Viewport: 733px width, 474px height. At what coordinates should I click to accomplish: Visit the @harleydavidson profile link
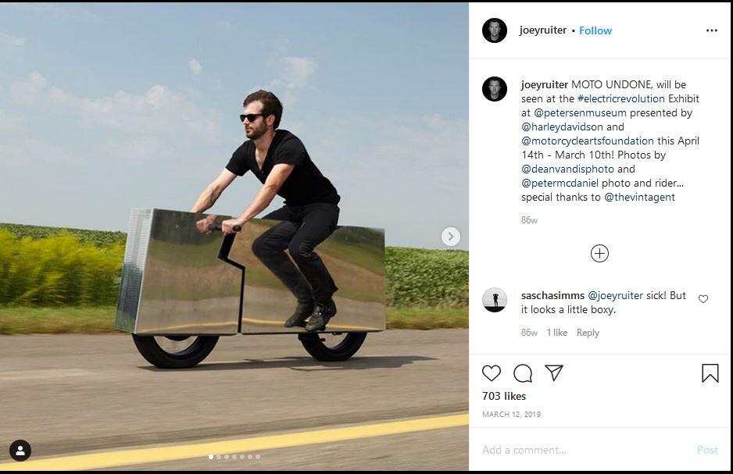563,127
